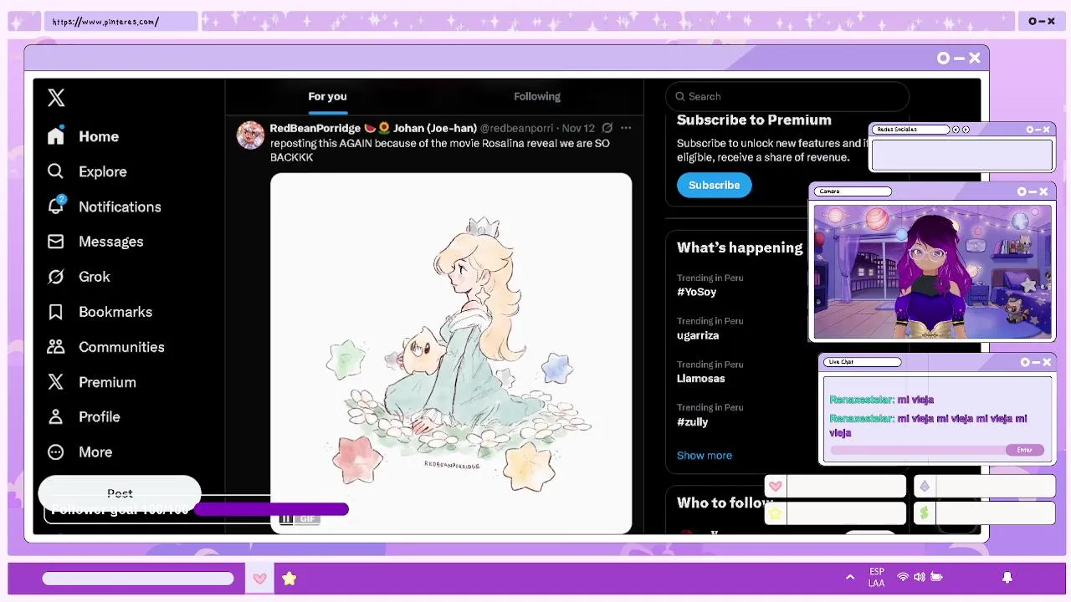This screenshot has width=1071, height=602.
Task: Pause the GIF on the post
Action: tap(285, 518)
